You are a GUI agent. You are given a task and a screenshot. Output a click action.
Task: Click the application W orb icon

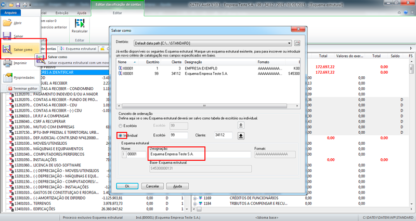click(x=4, y=5)
